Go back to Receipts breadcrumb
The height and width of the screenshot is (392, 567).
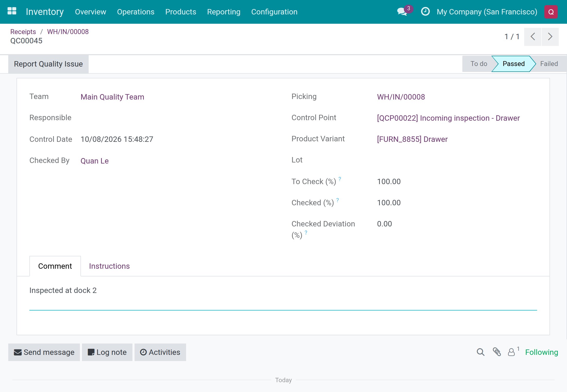tap(23, 32)
